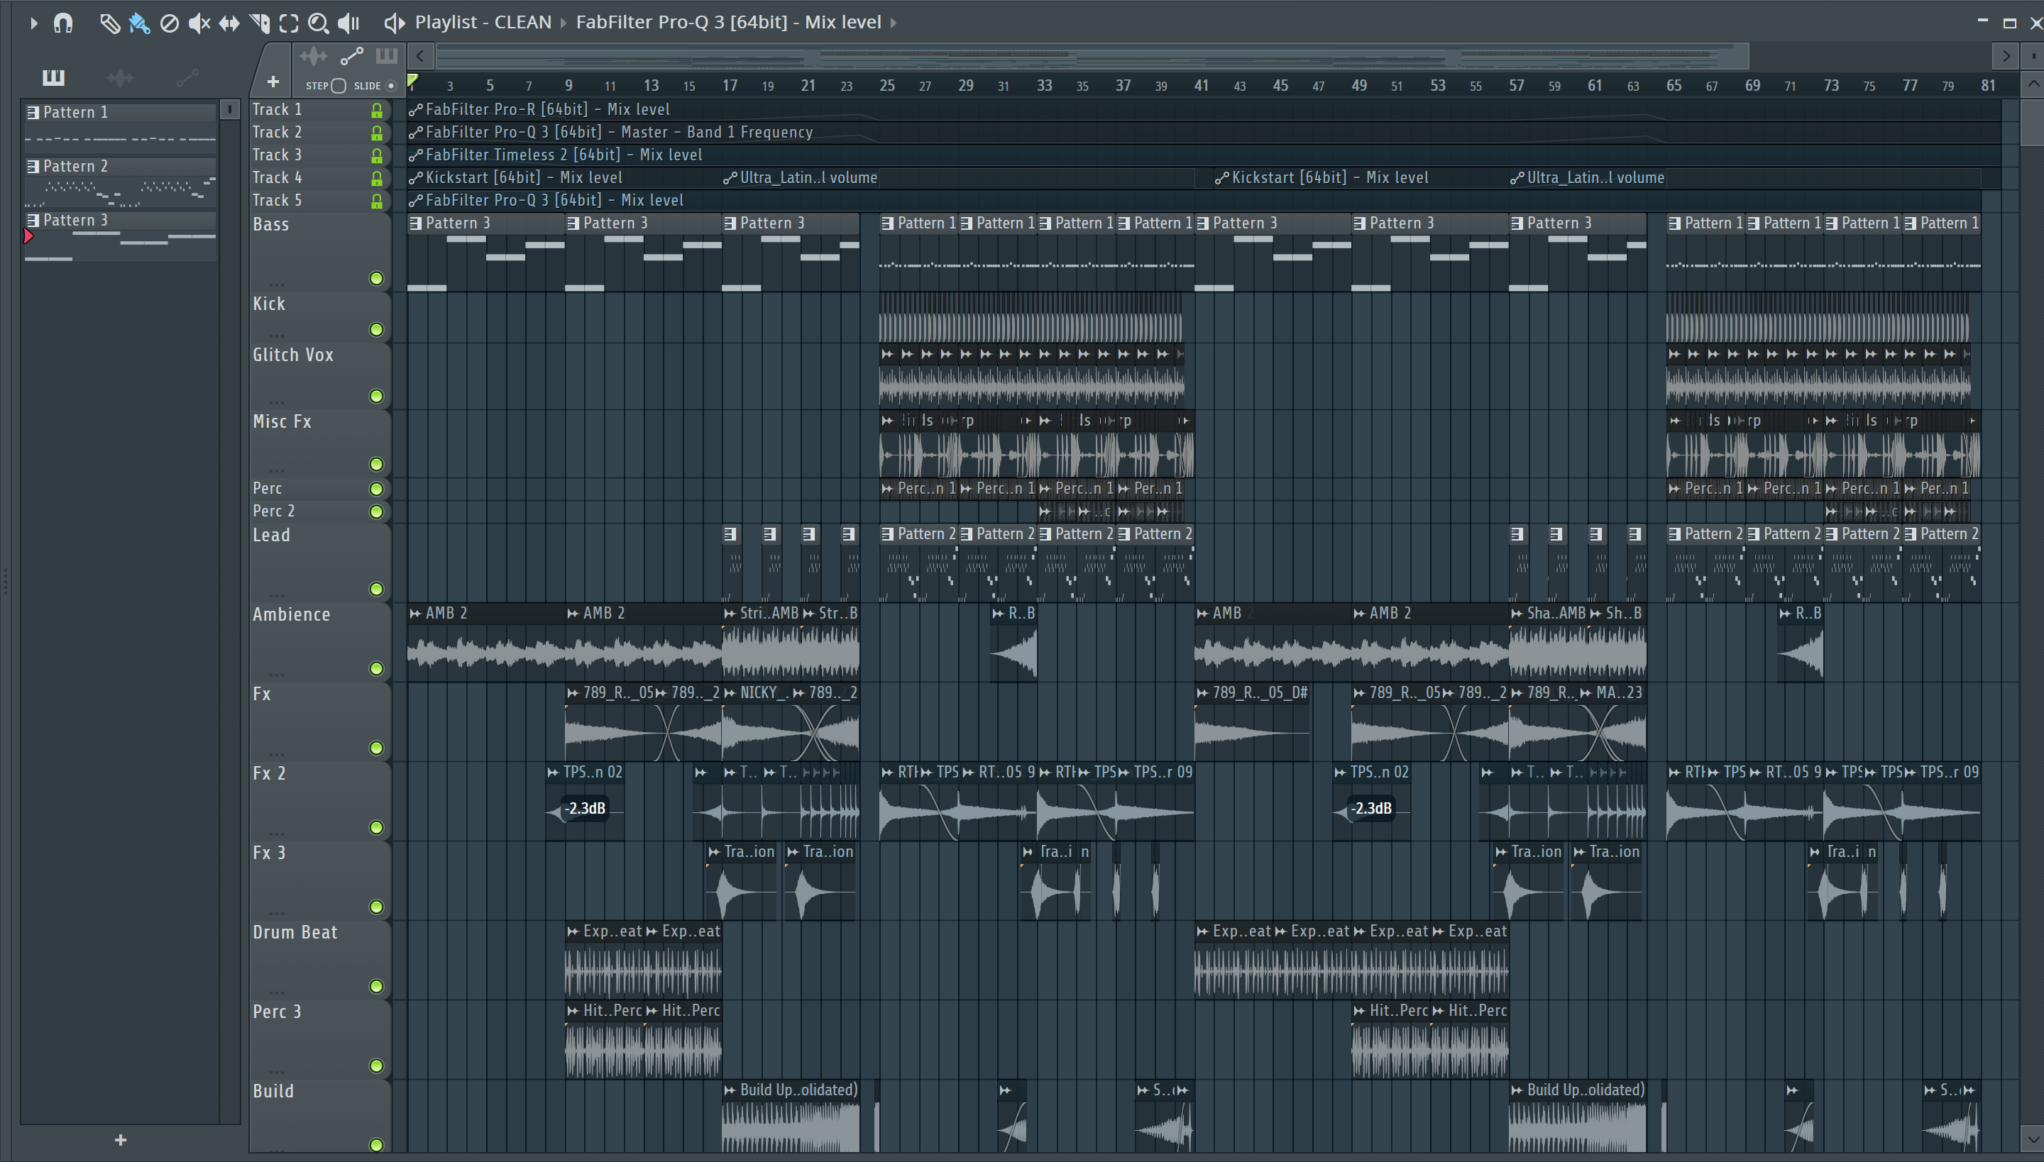This screenshot has height=1162, width=2044.
Task: Mute the Glitch Vox track
Action: pyautogui.click(x=376, y=397)
